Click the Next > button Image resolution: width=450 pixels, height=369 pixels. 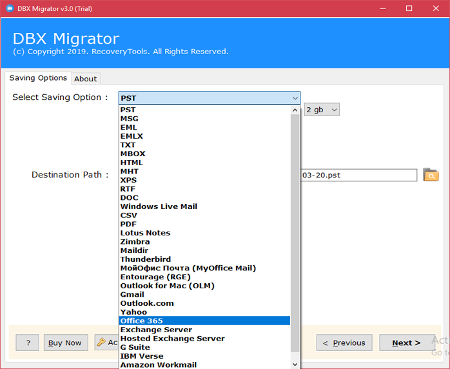coord(406,343)
